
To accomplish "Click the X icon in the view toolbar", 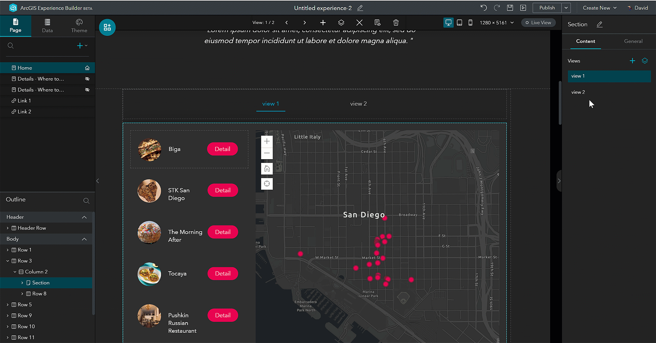I will click(x=359, y=23).
